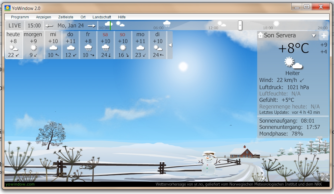The image size is (334, 194).
Task: Click the 15:00 time display
Action: click(x=34, y=26)
